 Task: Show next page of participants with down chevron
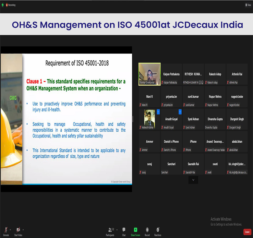193,180
